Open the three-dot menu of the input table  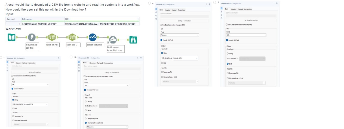(x=138, y=19)
